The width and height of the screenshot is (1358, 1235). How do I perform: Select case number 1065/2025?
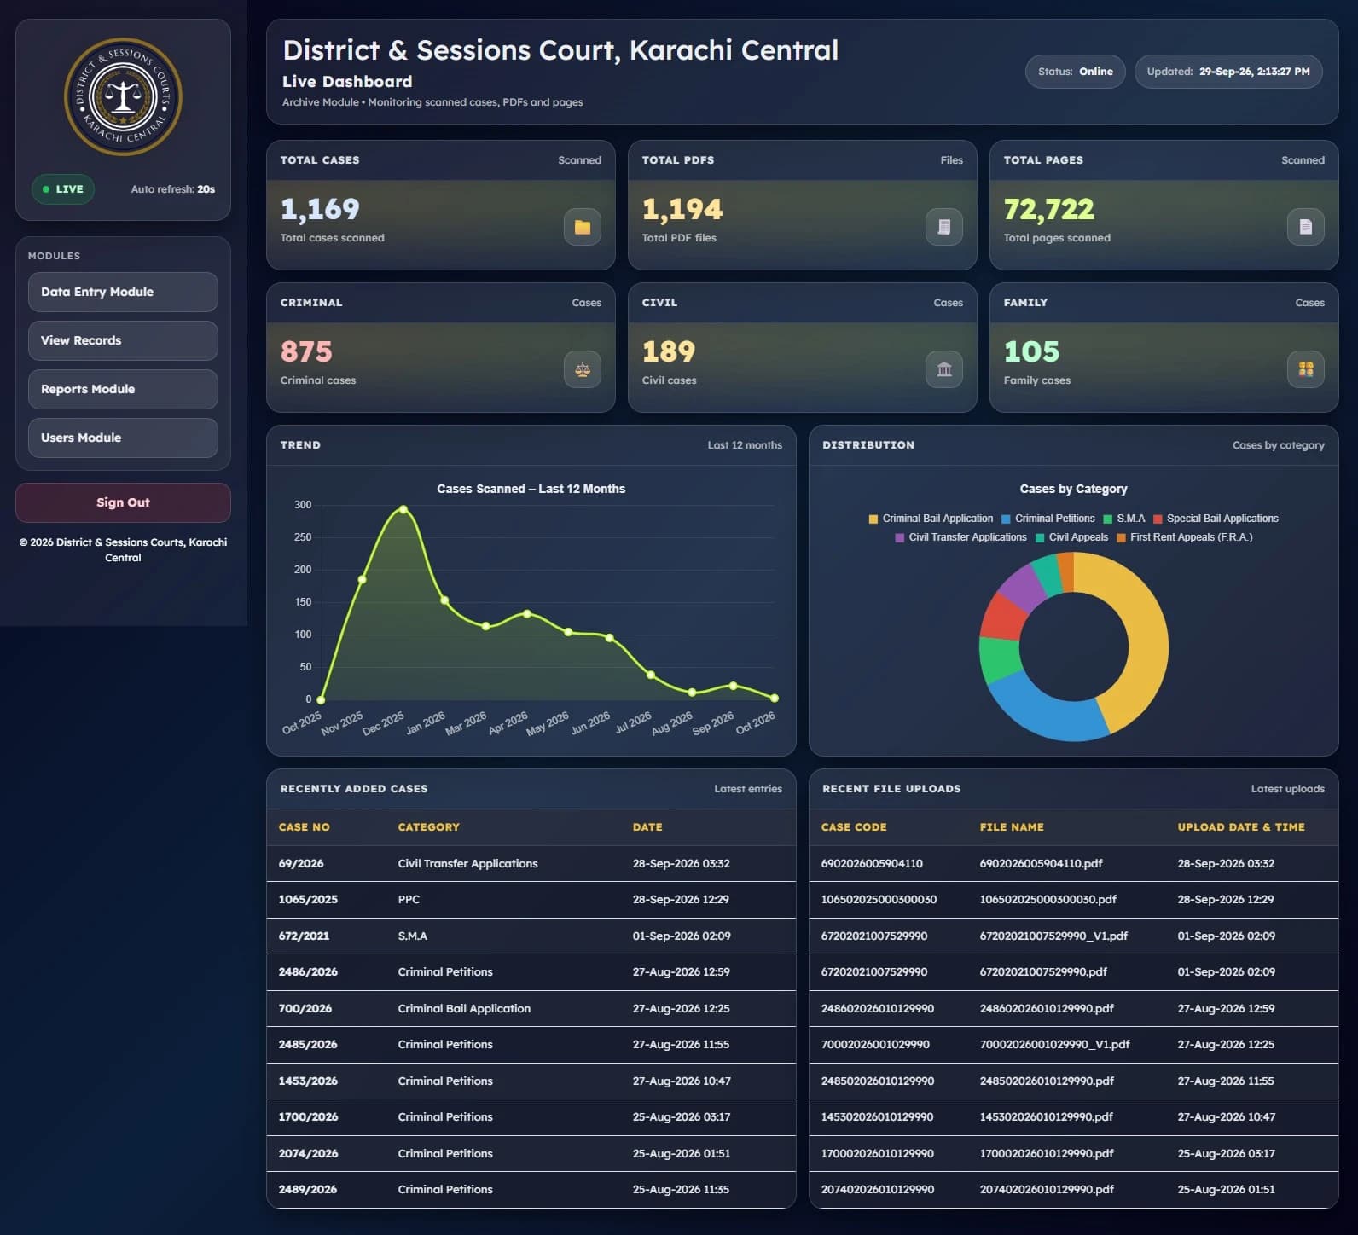click(308, 899)
